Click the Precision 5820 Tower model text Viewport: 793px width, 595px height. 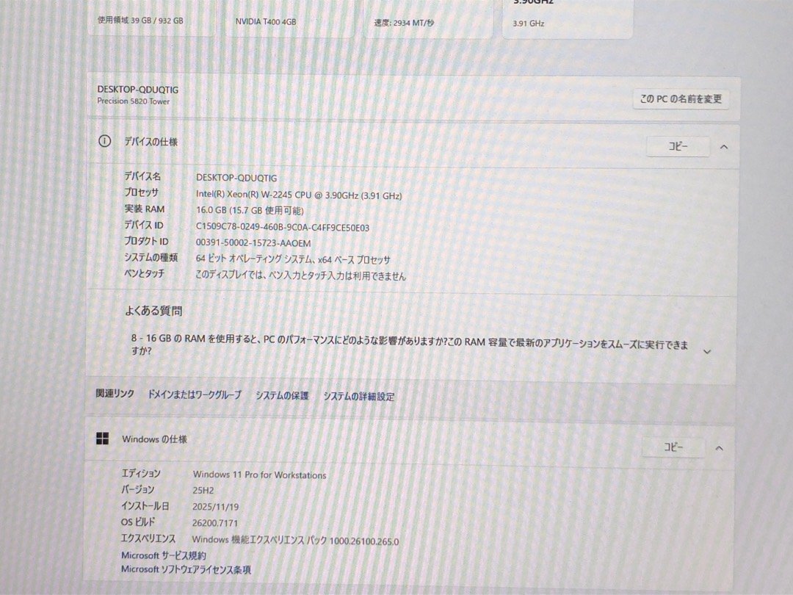tap(133, 101)
